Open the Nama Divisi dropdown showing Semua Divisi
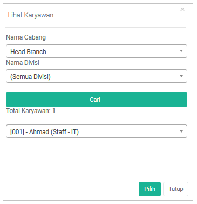This screenshot has height=204, width=197. (x=97, y=76)
